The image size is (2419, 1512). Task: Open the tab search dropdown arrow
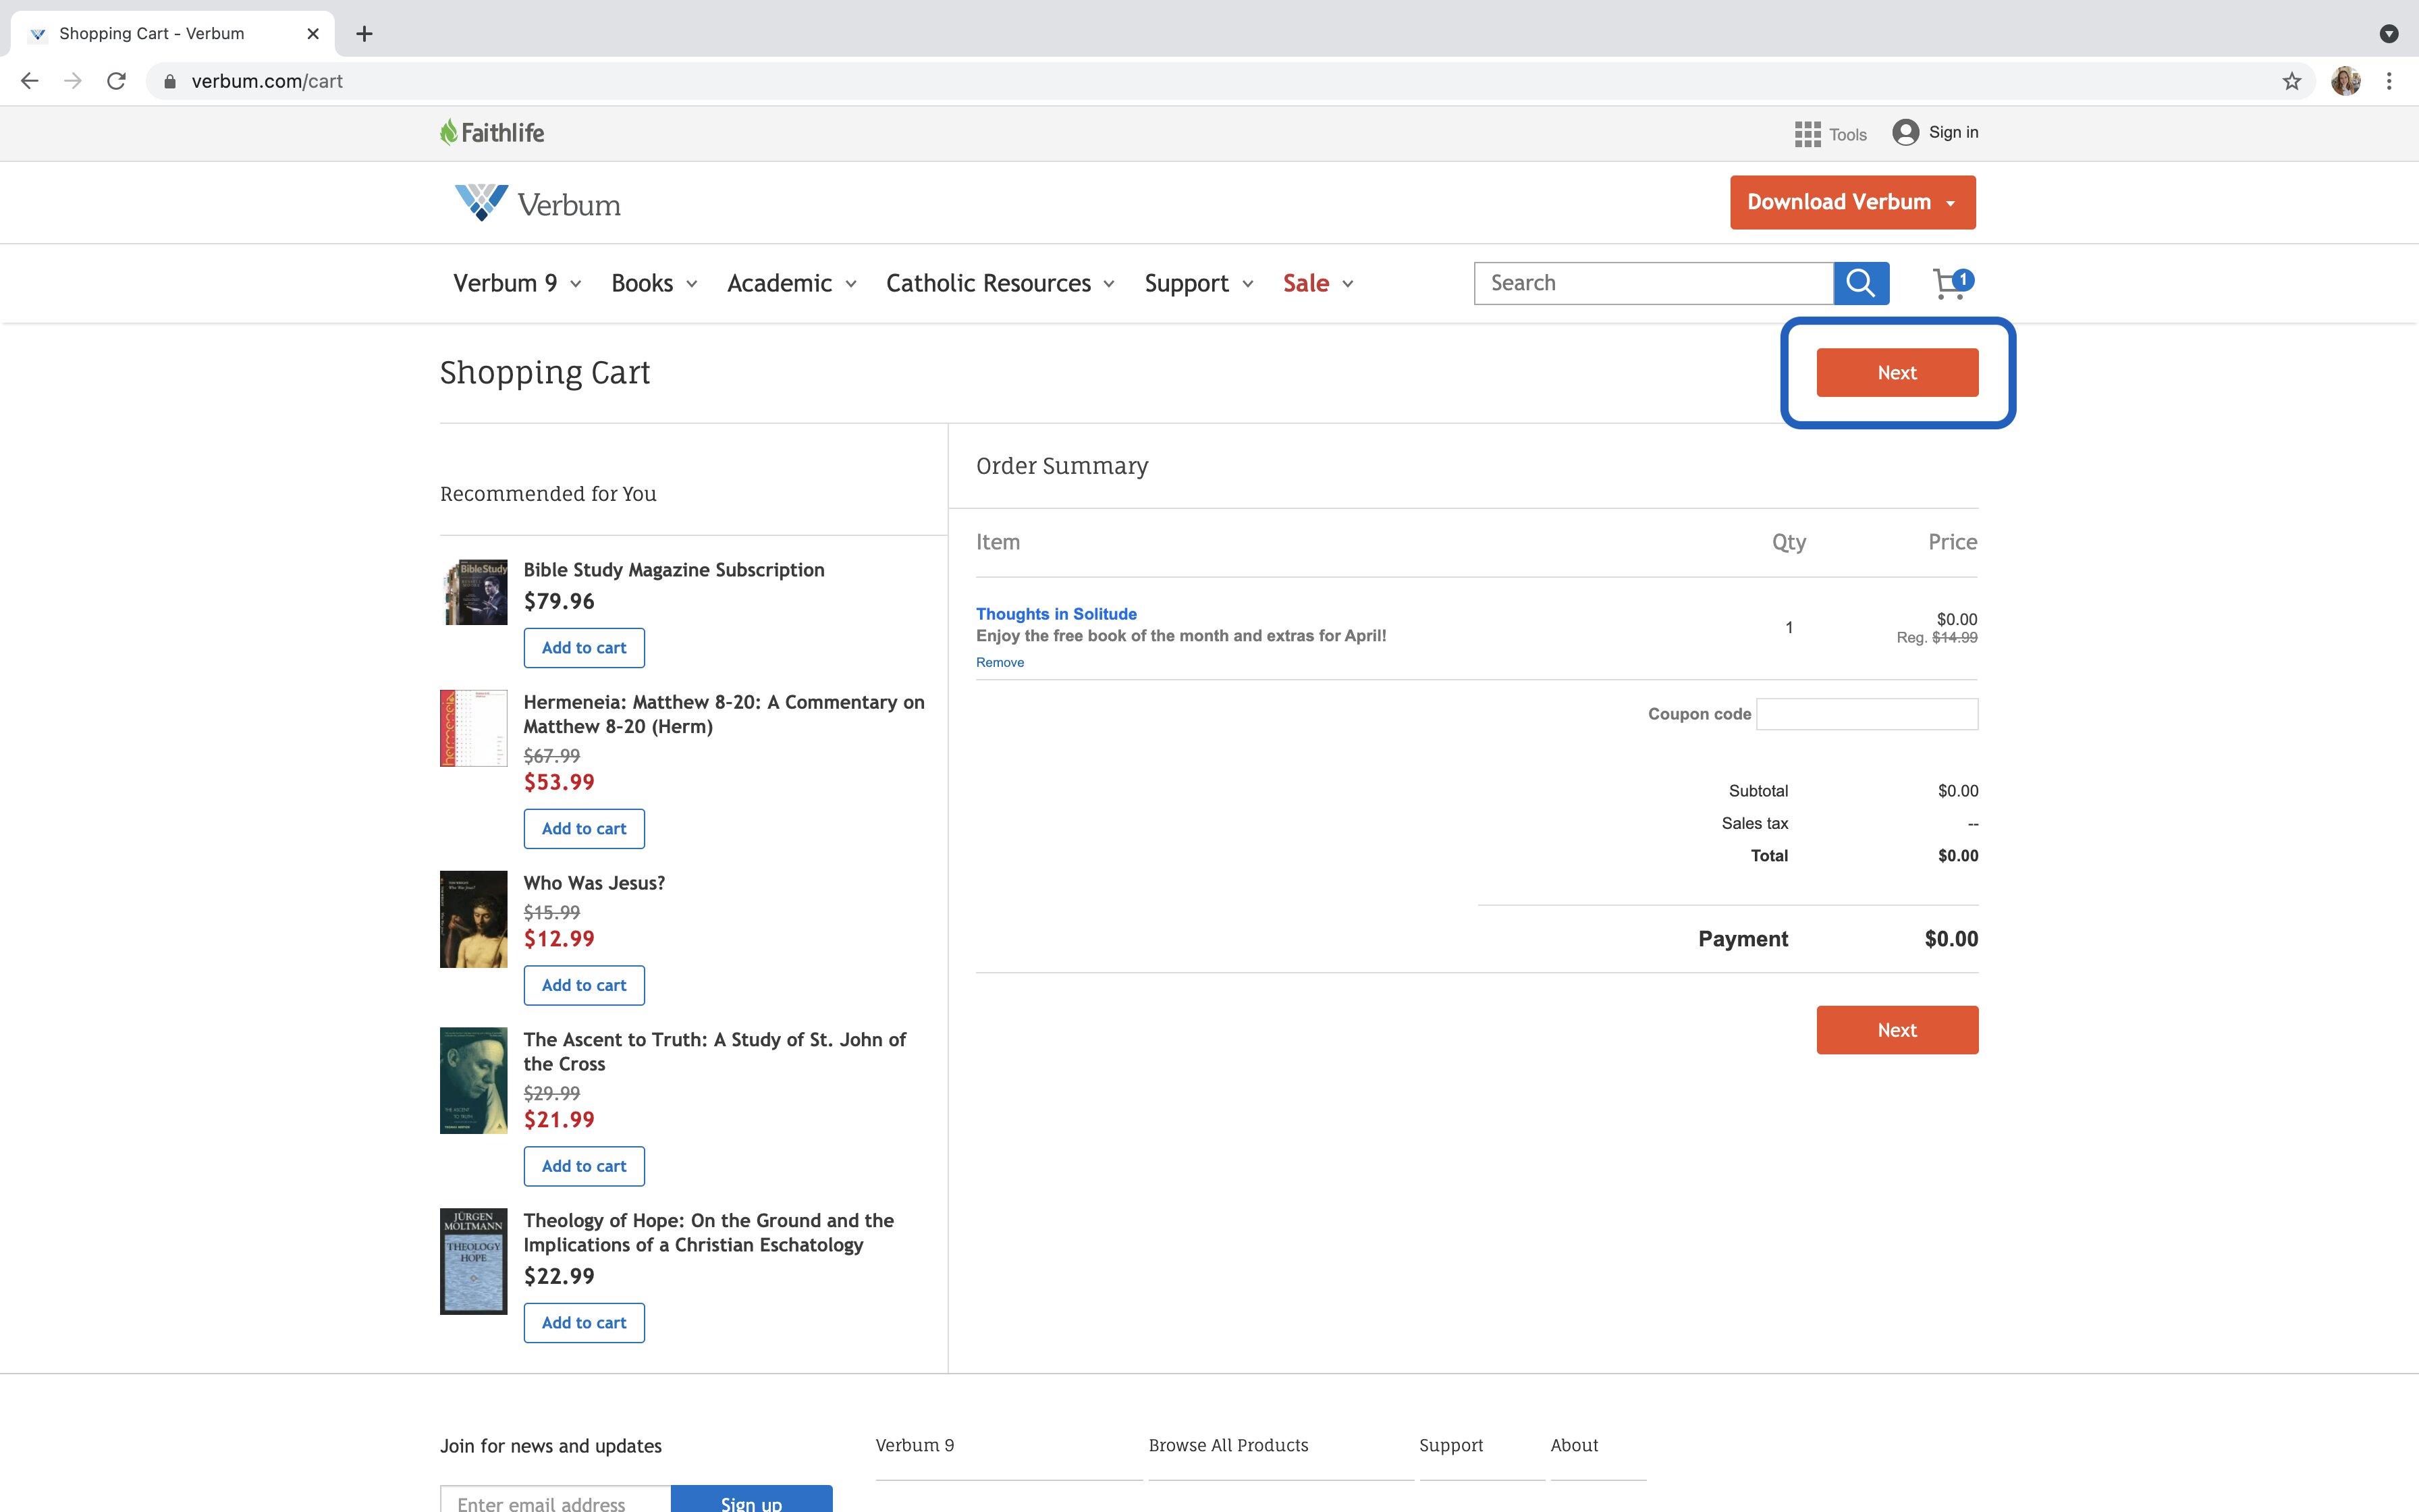click(2389, 34)
